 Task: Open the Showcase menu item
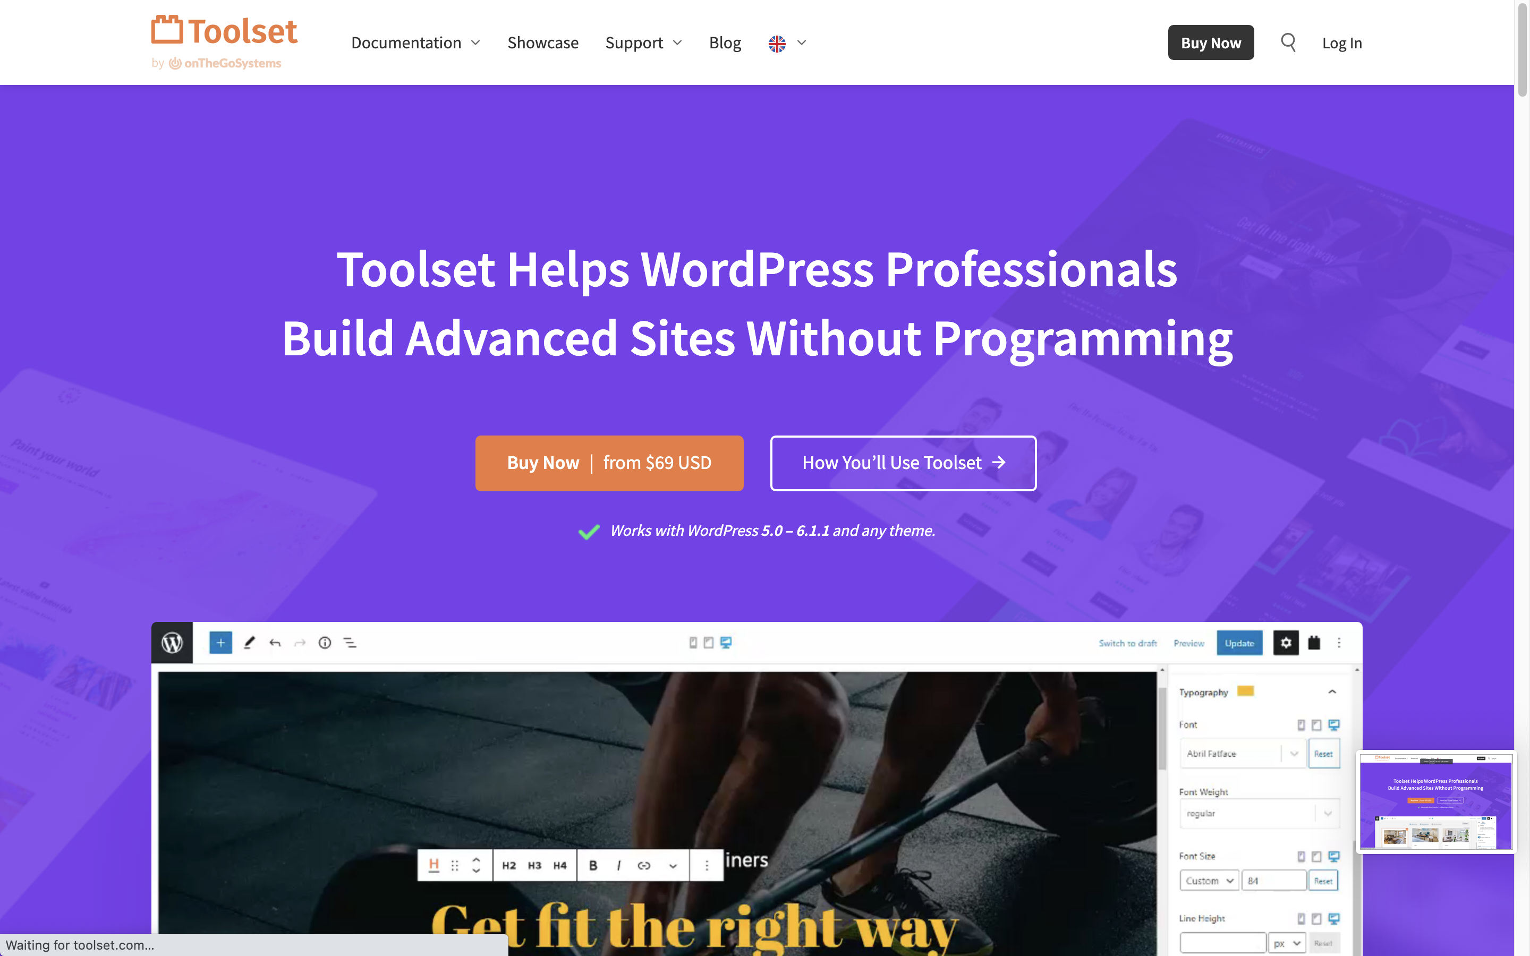coord(543,43)
